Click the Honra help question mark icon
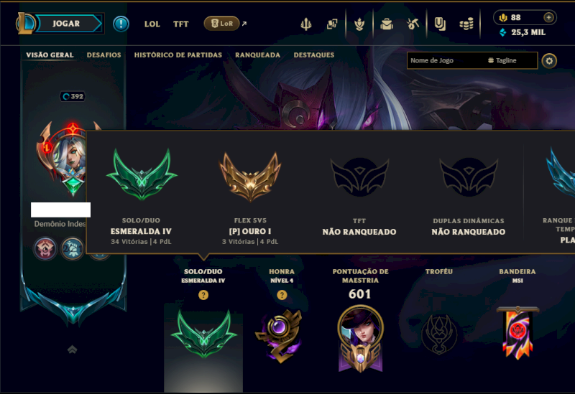 [x=282, y=295]
